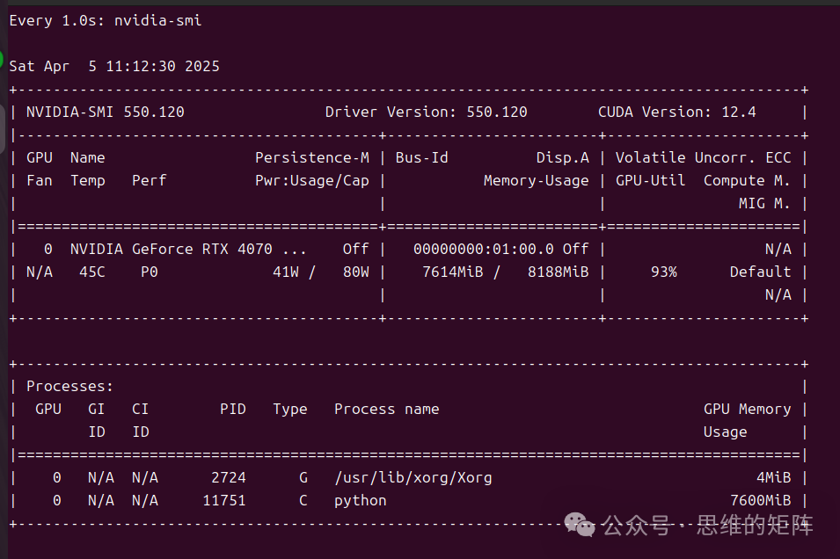Click 'Volatile Uncorr. ECC' header
The height and width of the screenshot is (559, 840).
703,157
